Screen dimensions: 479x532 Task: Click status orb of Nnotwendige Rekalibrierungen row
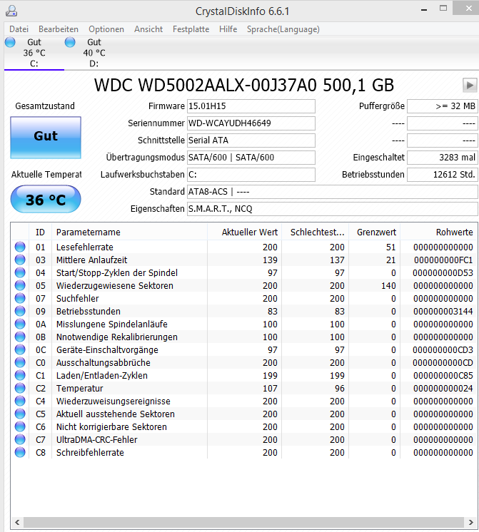[20, 337]
